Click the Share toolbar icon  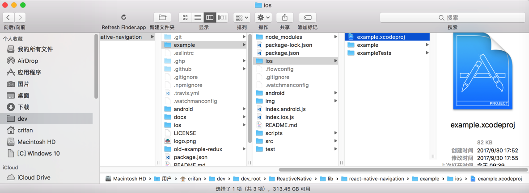click(285, 17)
